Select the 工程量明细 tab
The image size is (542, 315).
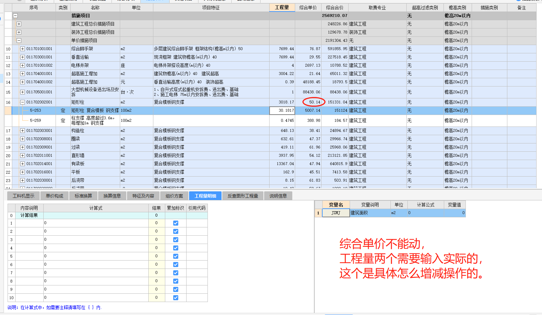205,196
